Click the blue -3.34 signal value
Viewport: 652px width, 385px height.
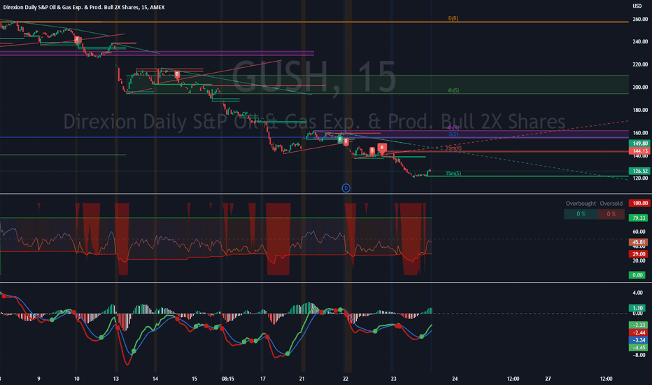[x=639, y=340]
